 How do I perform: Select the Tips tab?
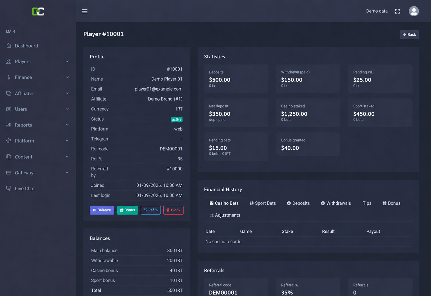(367, 203)
